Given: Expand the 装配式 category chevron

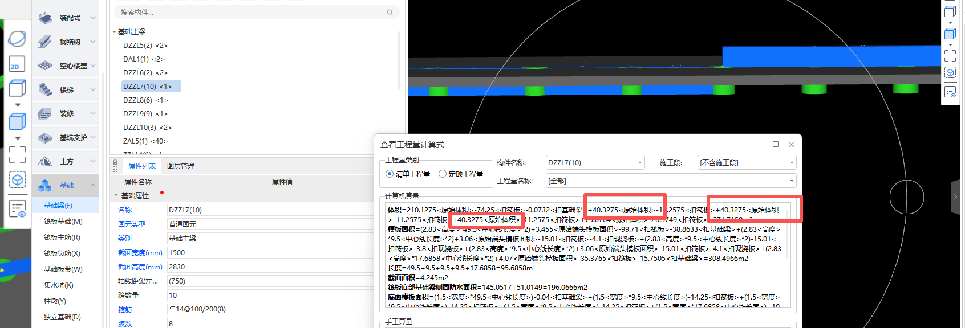Looking at the screenshot, I should click(93, 18).
